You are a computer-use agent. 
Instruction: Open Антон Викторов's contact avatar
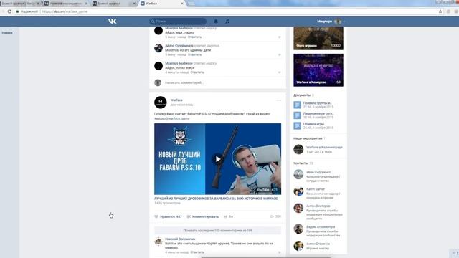click(x=298, y=209)
